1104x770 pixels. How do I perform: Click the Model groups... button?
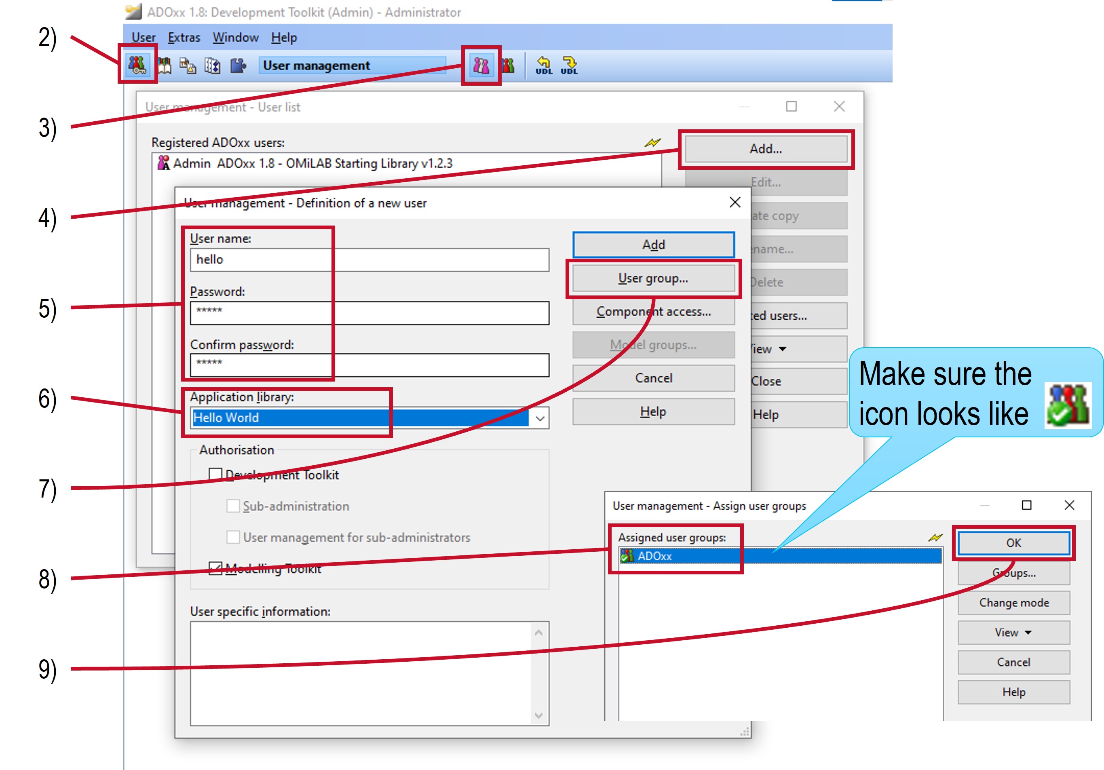653,345
